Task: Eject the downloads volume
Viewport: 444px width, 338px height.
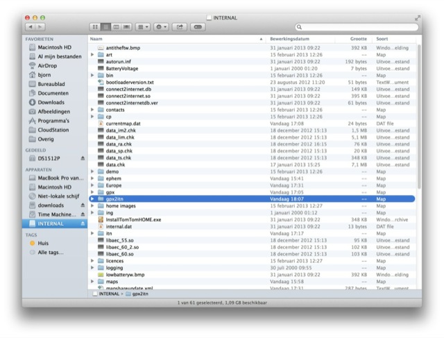Action: click(x=83, y=205)
